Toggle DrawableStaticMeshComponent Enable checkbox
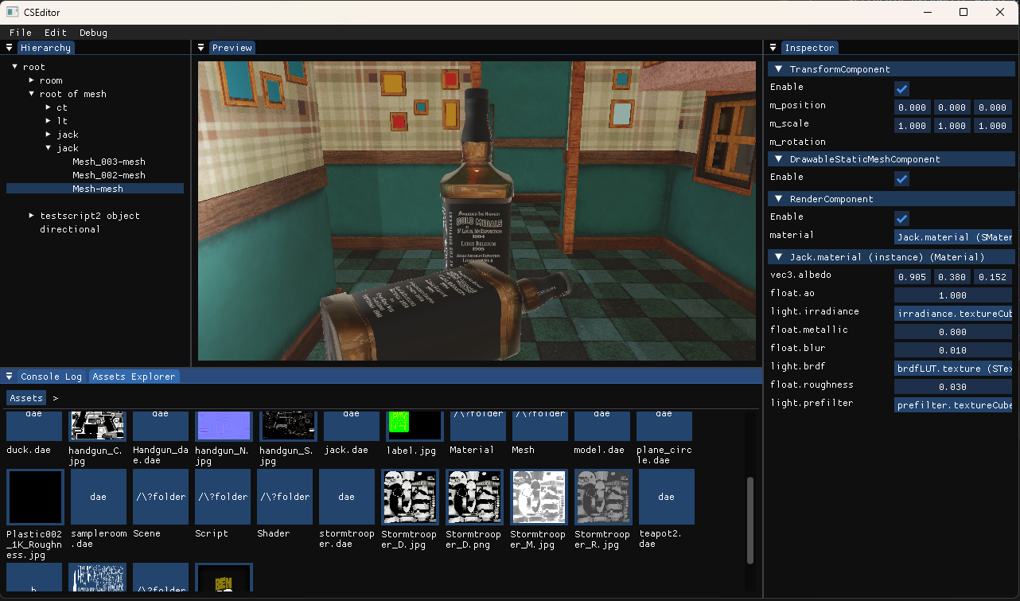The width and height of the screenshot is (1020, 601). point(901,178)
